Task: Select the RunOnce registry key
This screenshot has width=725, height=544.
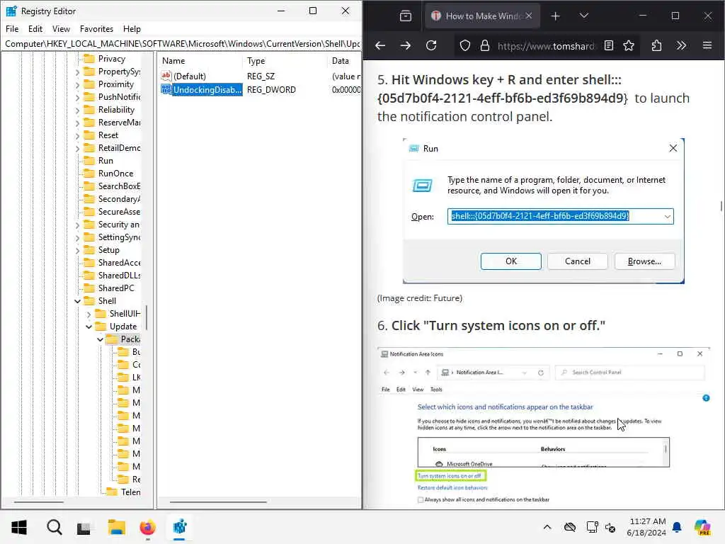Action: pos(115,174)
